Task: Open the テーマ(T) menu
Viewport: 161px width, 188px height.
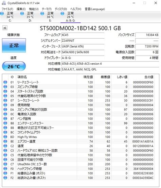Action: coord(47,9)
